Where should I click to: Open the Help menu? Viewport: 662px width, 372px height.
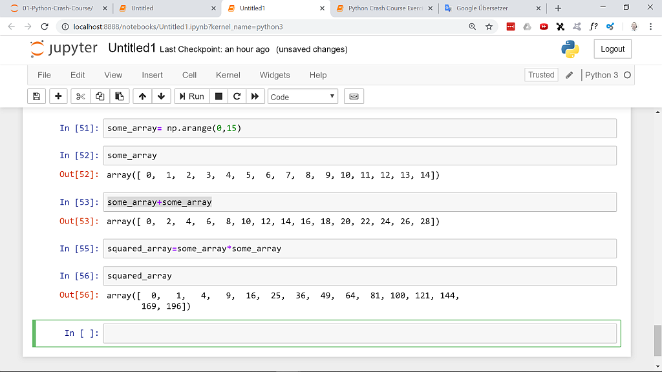click(318, 75)
